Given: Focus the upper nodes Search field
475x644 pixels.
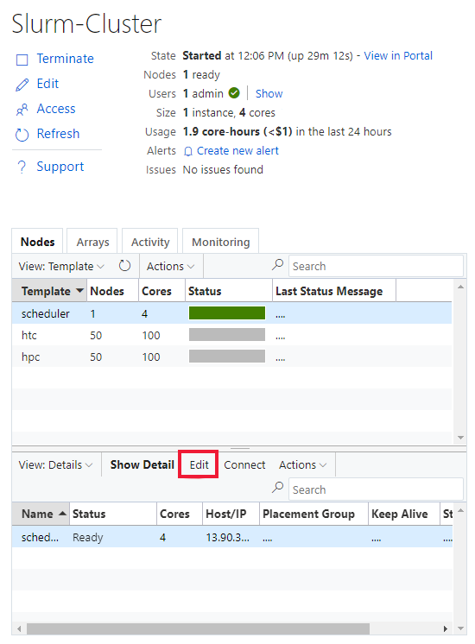Looking at the screenshot, I should [x=376, y=266].
